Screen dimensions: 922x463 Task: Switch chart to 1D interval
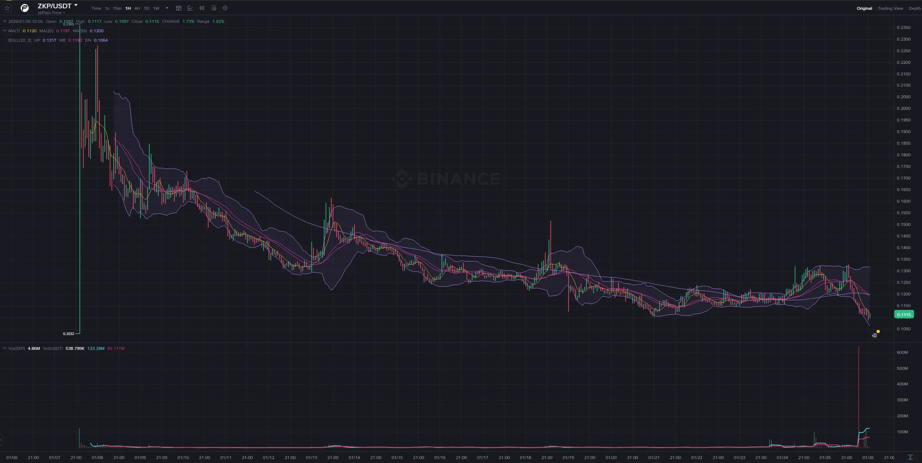click(x=146, y=8)
